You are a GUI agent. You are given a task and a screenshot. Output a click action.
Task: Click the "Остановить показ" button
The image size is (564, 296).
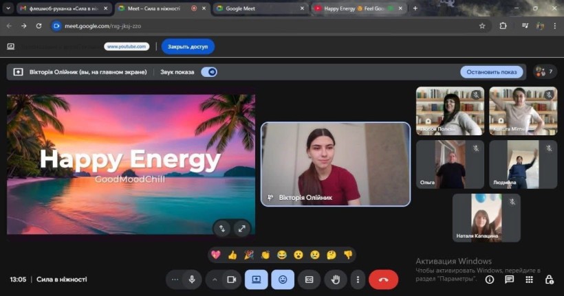pyautogui.click(x=491, y=71)
